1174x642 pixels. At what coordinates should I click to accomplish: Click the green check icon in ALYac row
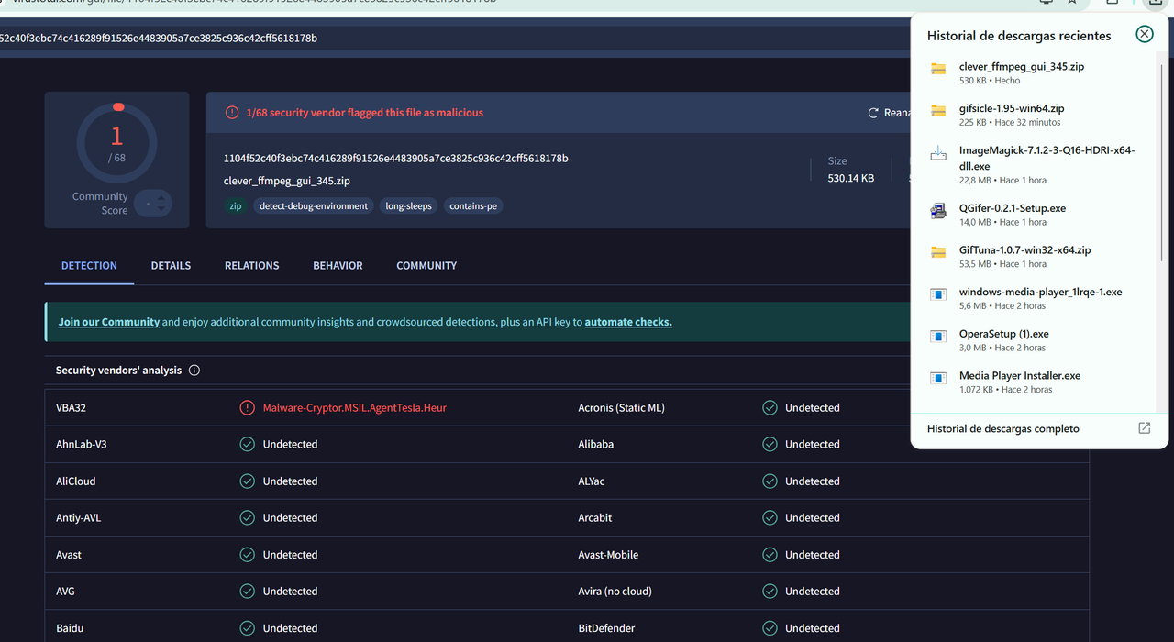(770, 481)
